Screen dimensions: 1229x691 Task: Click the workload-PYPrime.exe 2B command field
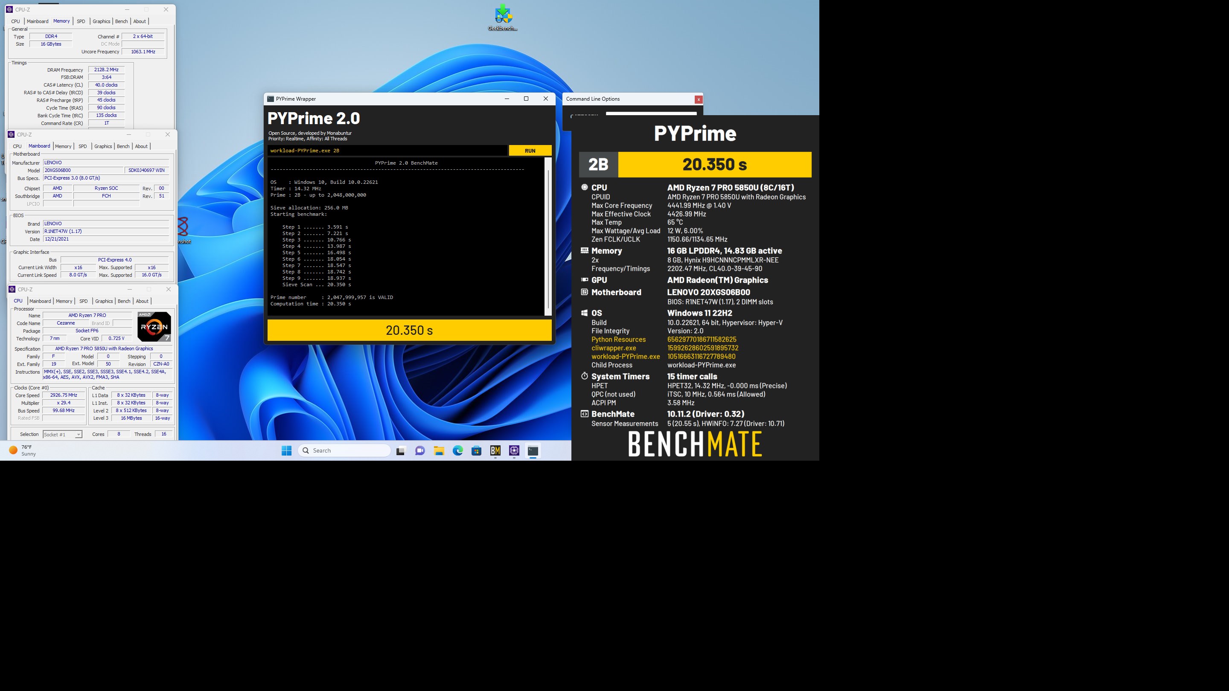click(x=387, y=151)
